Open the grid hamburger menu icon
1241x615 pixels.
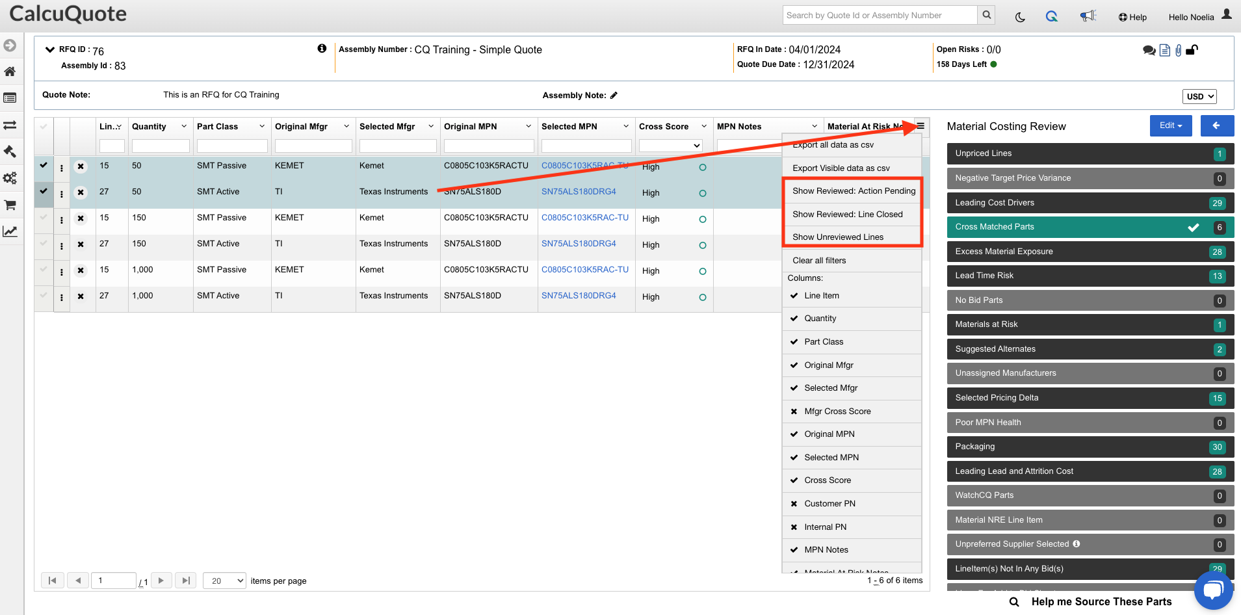coord(921,126)
